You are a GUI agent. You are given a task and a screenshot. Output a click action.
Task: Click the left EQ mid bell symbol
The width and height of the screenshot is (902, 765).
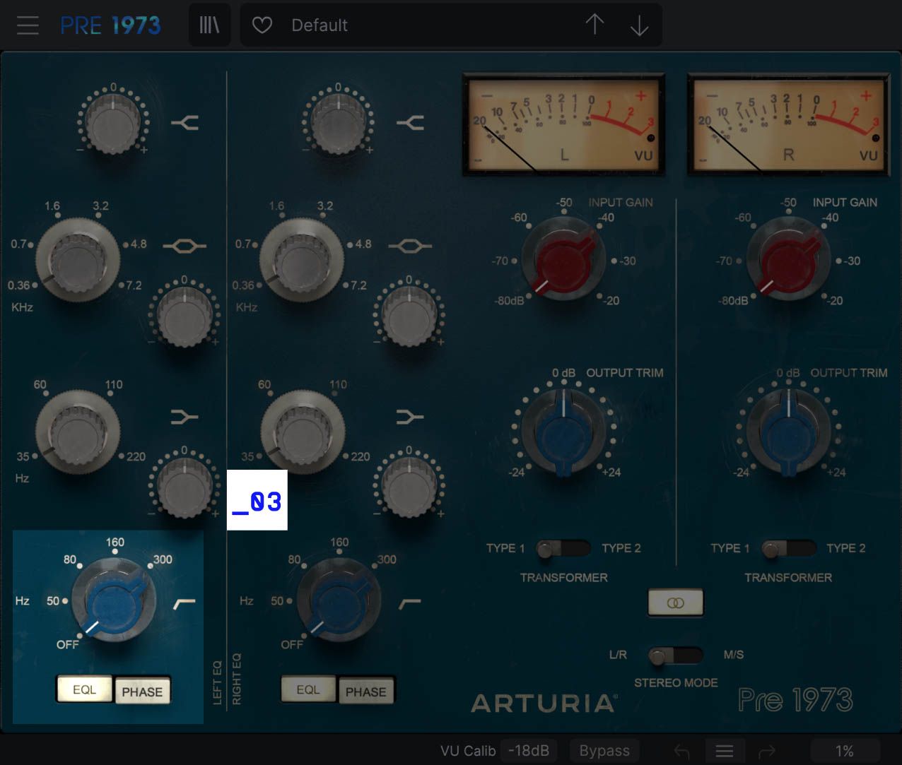point(184,246)
